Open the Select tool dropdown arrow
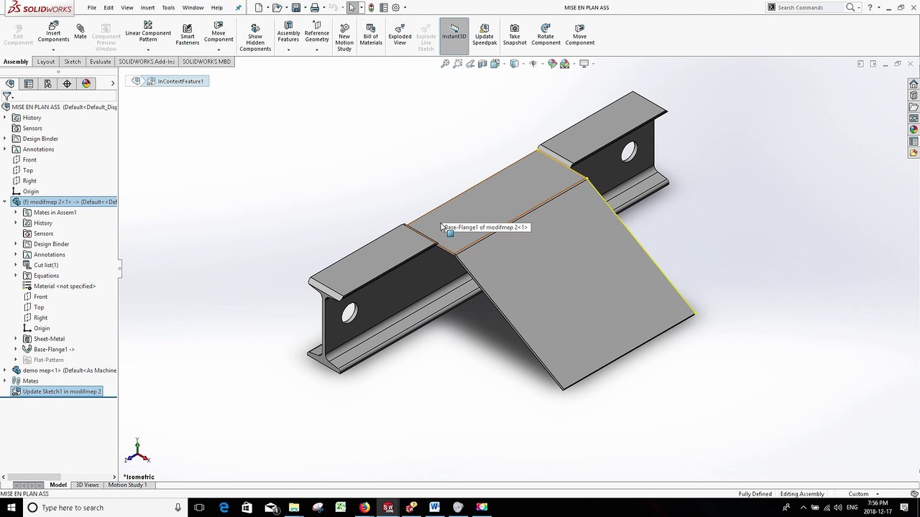This screenshot has height=517, width=920. point(361,8)
